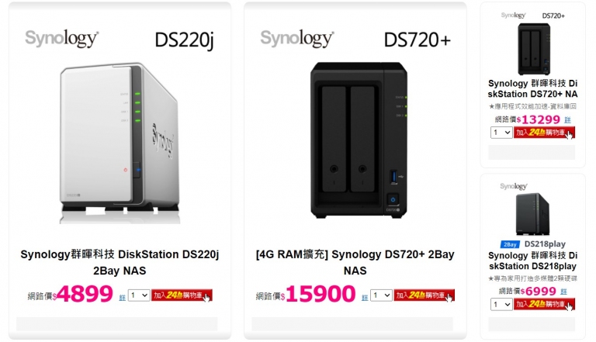Open Synology DiskStation DS720+ NA title link
The height and width of the screenshot is (342, 596).
(532, 88)
